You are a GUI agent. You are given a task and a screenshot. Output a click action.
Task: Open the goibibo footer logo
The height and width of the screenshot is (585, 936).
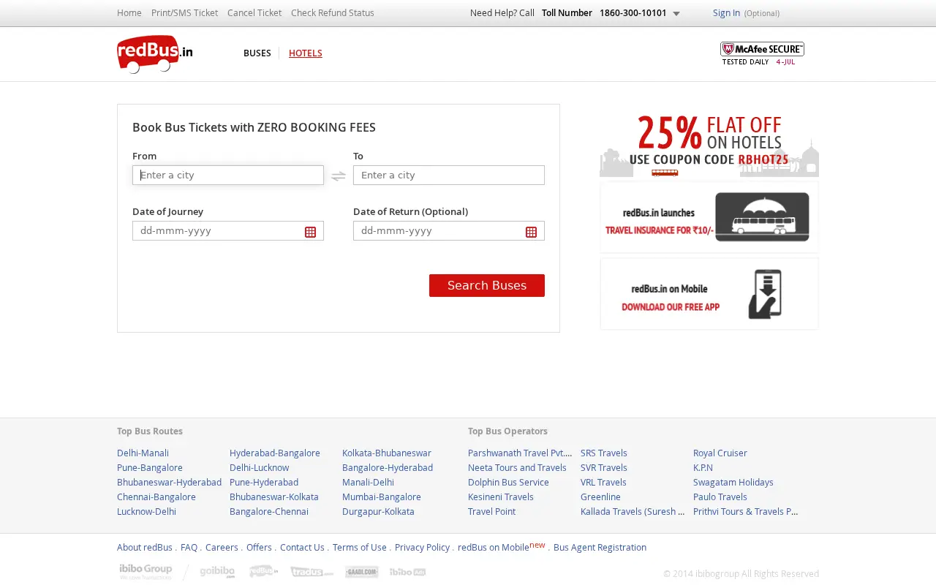(x=217, y=572)
